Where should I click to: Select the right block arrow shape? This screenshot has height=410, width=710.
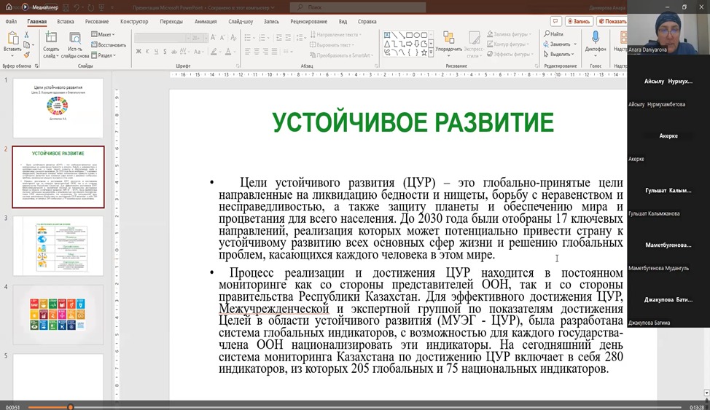410,44
